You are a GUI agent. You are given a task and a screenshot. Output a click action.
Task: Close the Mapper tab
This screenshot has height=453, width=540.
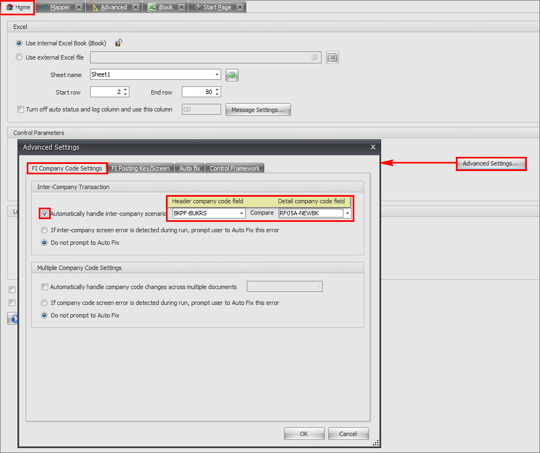[x=79, y=7]
